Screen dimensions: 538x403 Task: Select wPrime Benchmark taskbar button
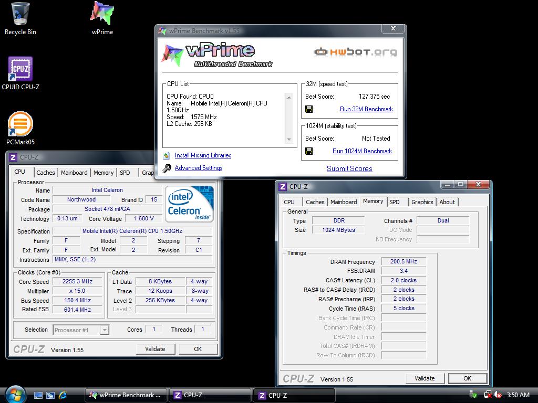pos(126,395)
